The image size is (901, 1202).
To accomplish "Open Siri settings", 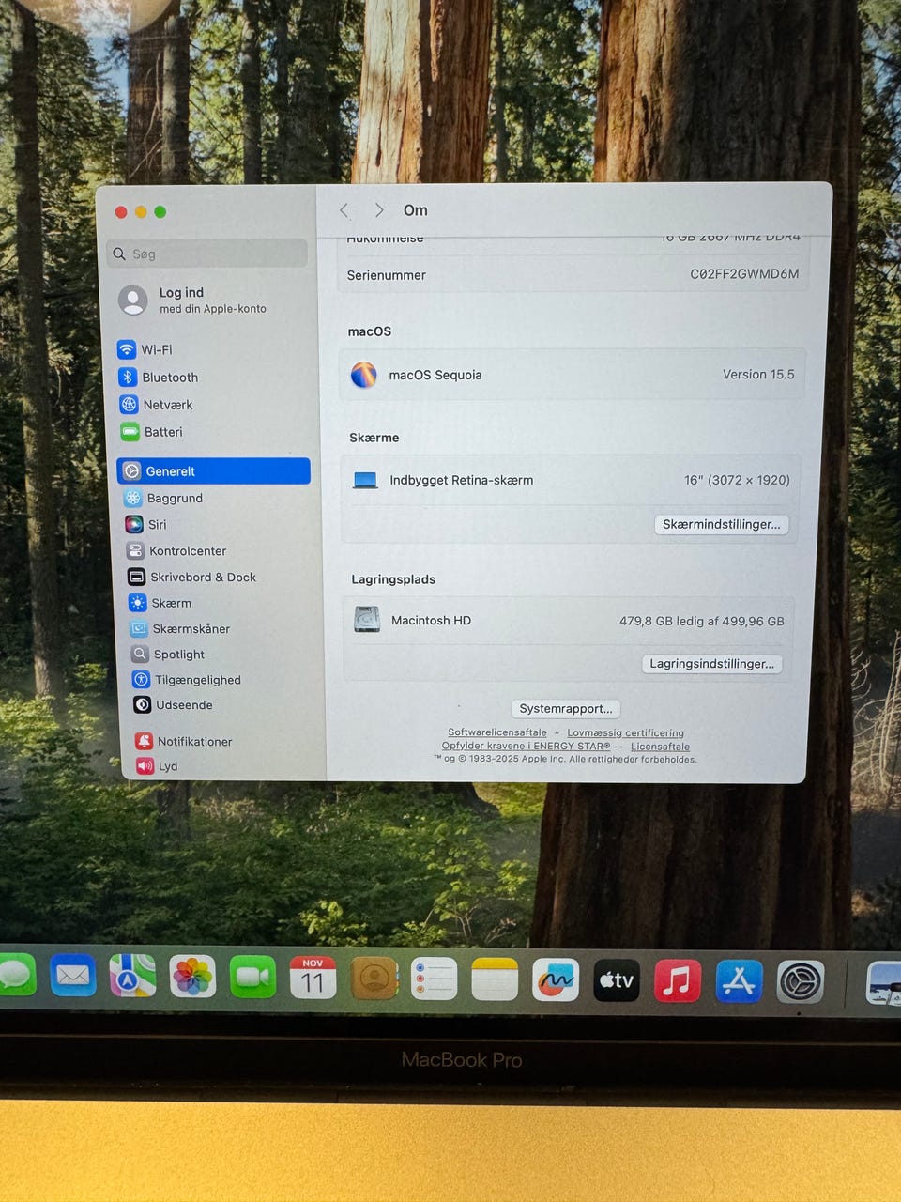I will tap(145, 524).
